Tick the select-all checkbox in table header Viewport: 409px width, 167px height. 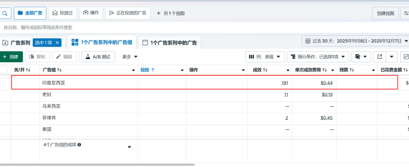(x=4, y=70)
